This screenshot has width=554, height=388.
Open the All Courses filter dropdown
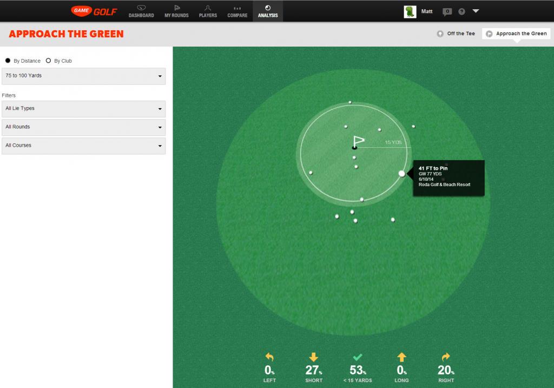(x=84, y=146)
